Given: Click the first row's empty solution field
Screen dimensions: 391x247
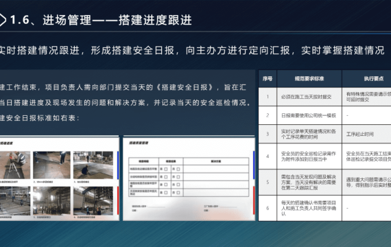Looking at the screenshot, I should [x=216, y=169].
